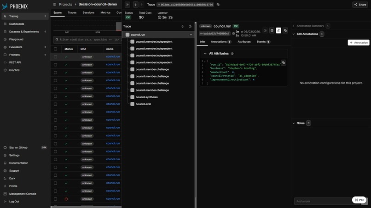The image size is (371, 208).
Task: Open the Prompts icon in sidebar
Action: tap(5, 55)
